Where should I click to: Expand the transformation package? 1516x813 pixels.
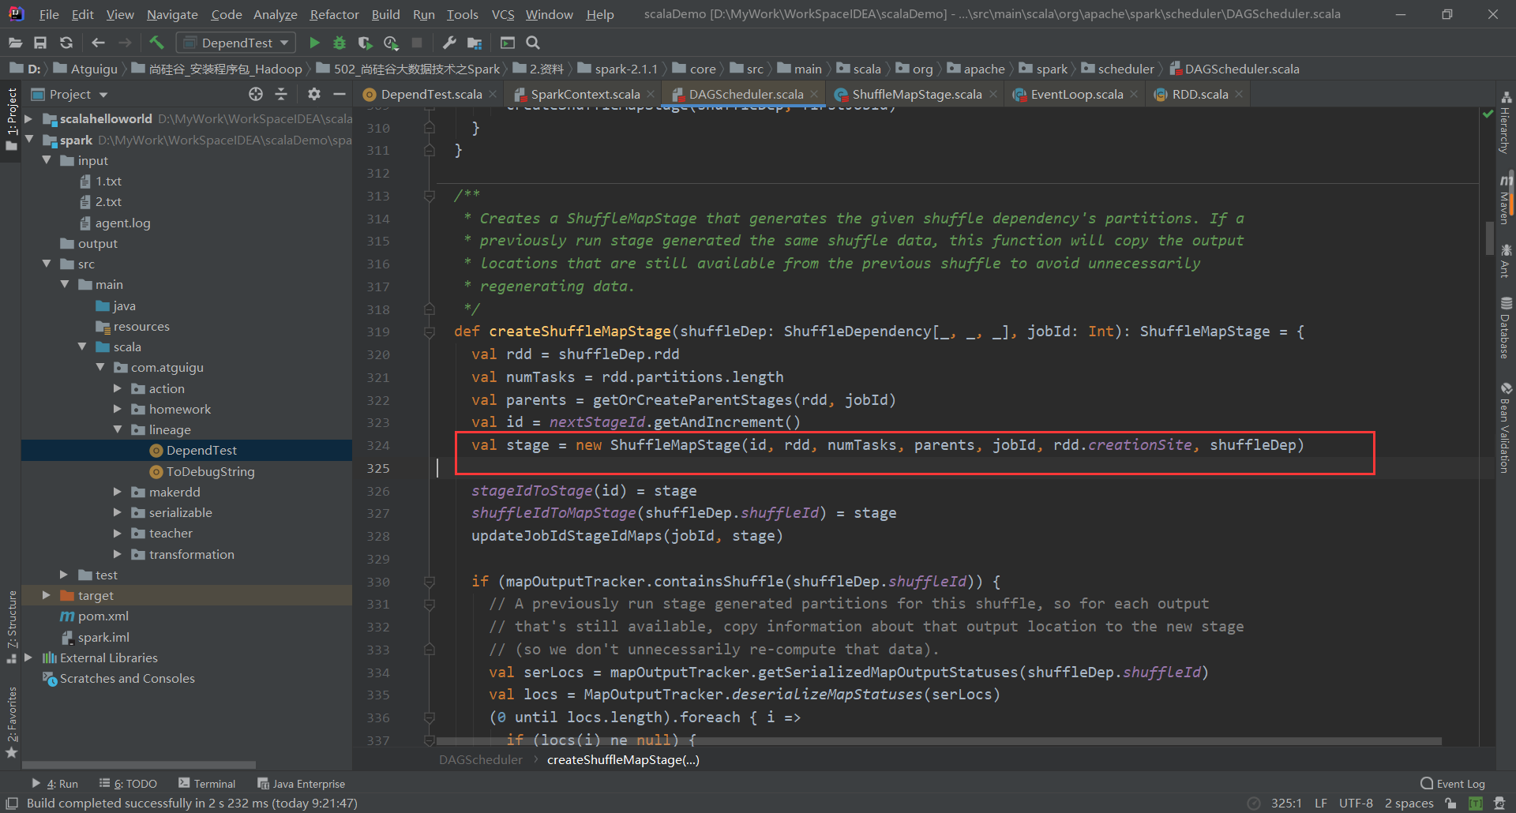point(118,554)
